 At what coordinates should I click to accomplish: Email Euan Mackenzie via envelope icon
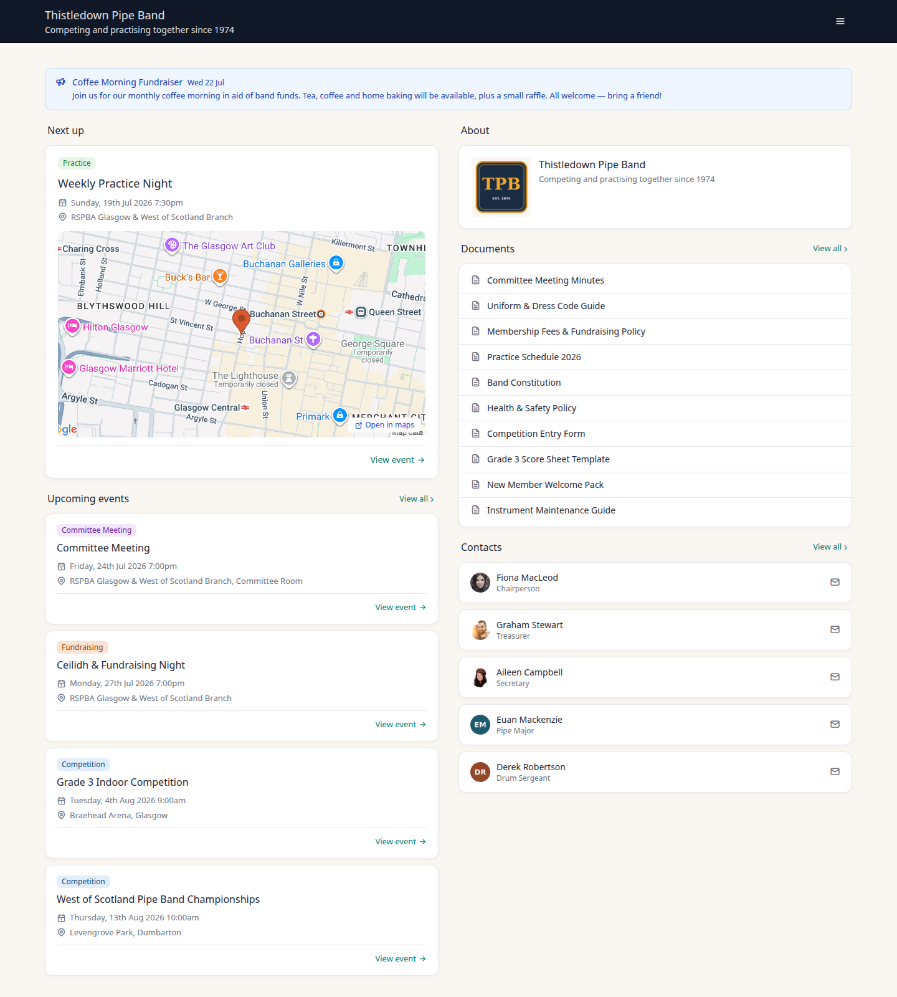(x=835, y=724)
